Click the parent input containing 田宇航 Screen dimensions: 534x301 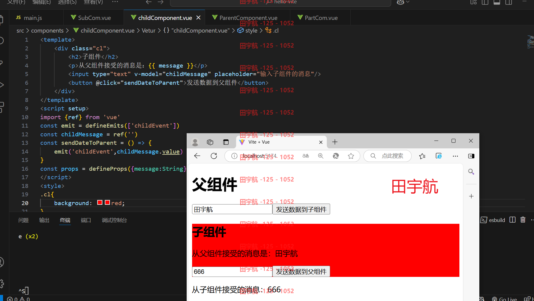(x=232, y=209)
